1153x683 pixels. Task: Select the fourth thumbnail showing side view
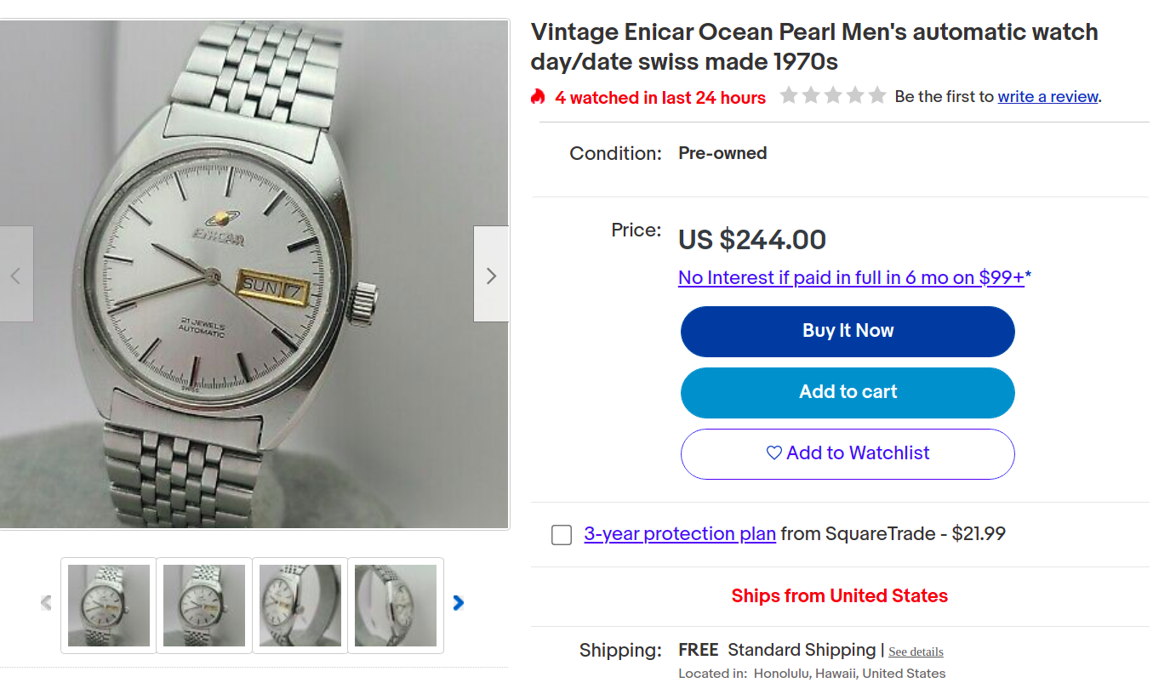[x=396, y=605]
